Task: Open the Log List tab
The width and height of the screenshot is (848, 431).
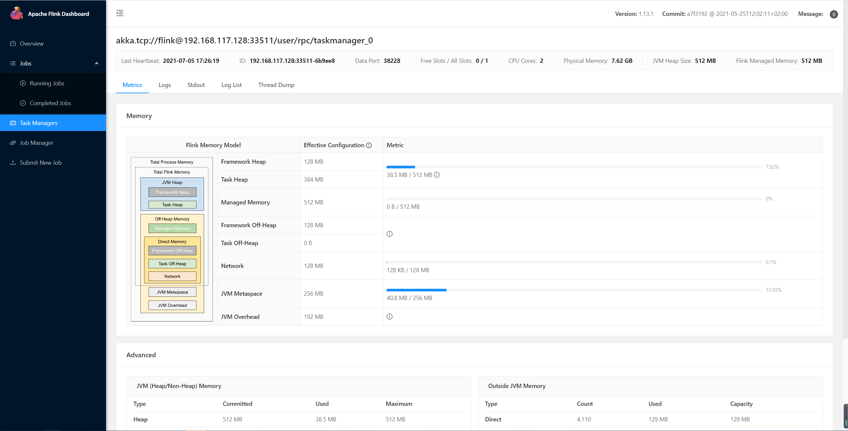Action: click(x=232, y=85)
